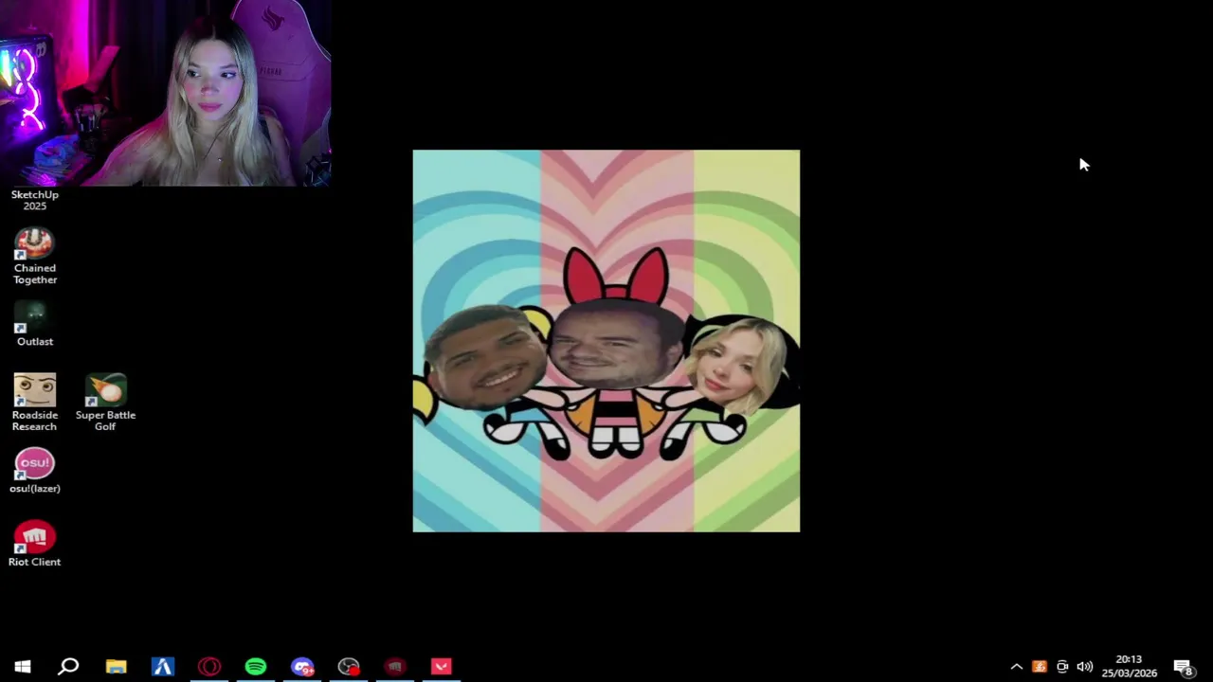Screen dimensions: 1213x682
Task: Select the Riot Client desktop shortcut
Action: click(x=34, y=544)
